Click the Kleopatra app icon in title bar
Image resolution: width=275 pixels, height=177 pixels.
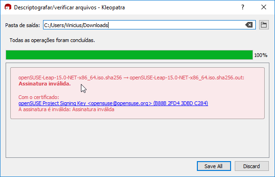click(7, 7)
